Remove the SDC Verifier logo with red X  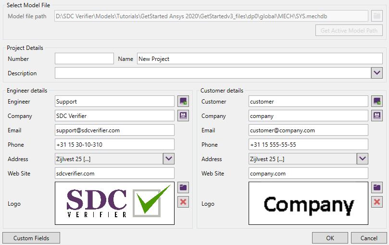[183, 202]
